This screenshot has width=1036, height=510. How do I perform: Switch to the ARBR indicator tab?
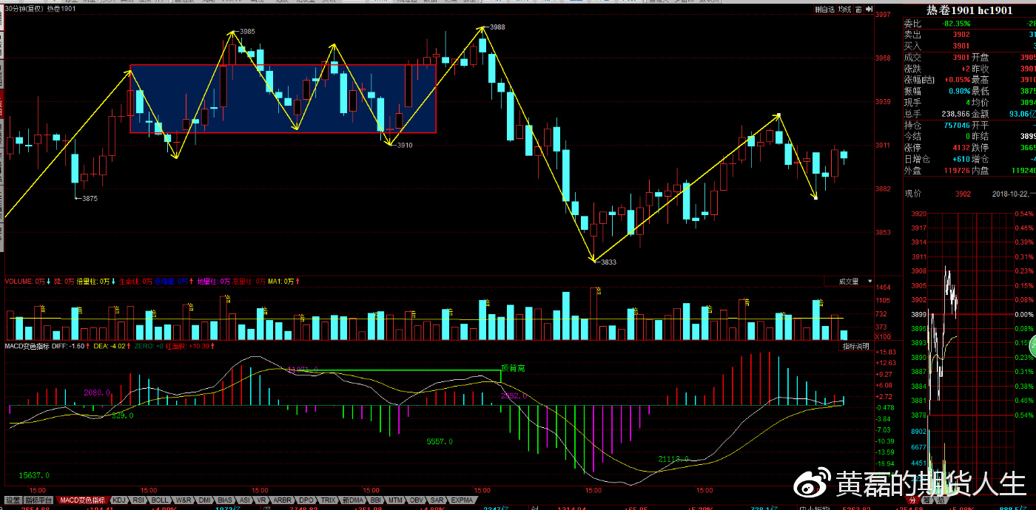282,500
